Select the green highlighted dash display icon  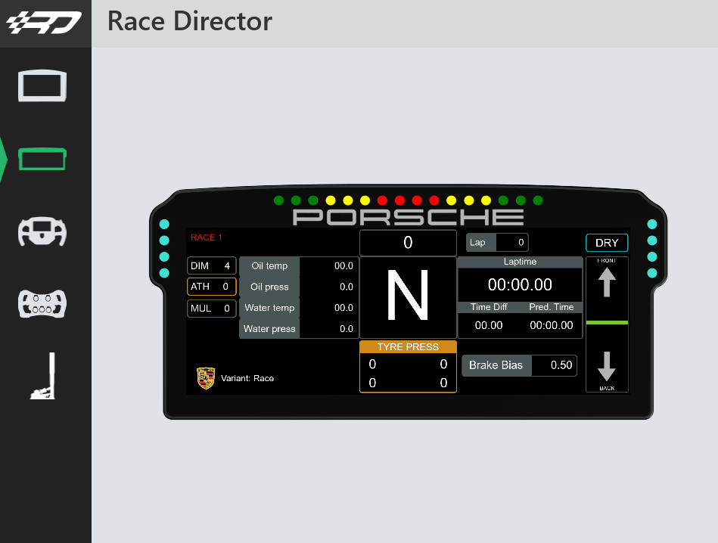tap(42, 159)
